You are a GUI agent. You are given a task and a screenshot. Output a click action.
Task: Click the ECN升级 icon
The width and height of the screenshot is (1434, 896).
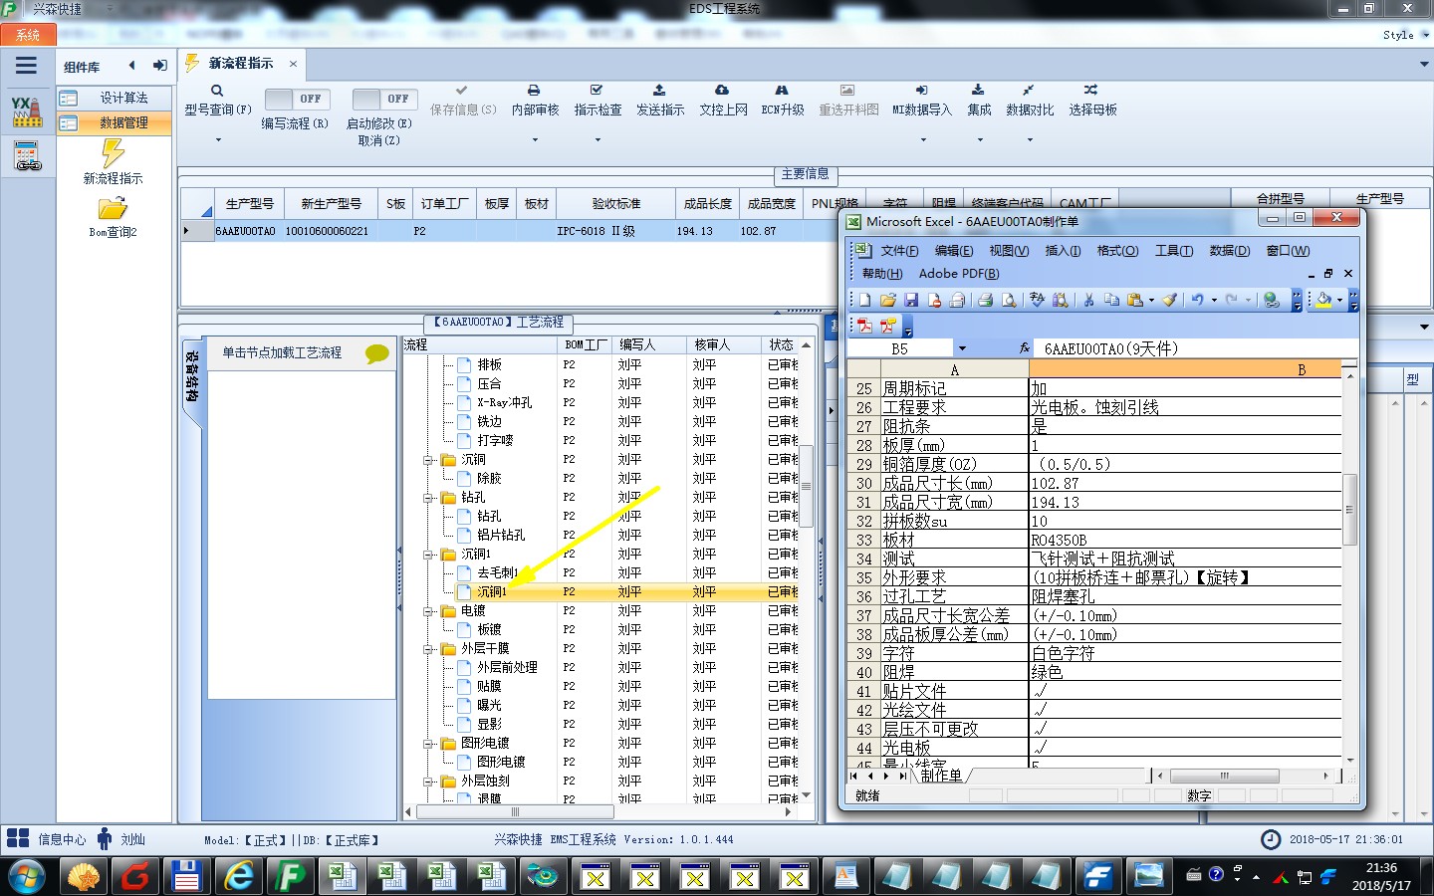click(782, 91)
